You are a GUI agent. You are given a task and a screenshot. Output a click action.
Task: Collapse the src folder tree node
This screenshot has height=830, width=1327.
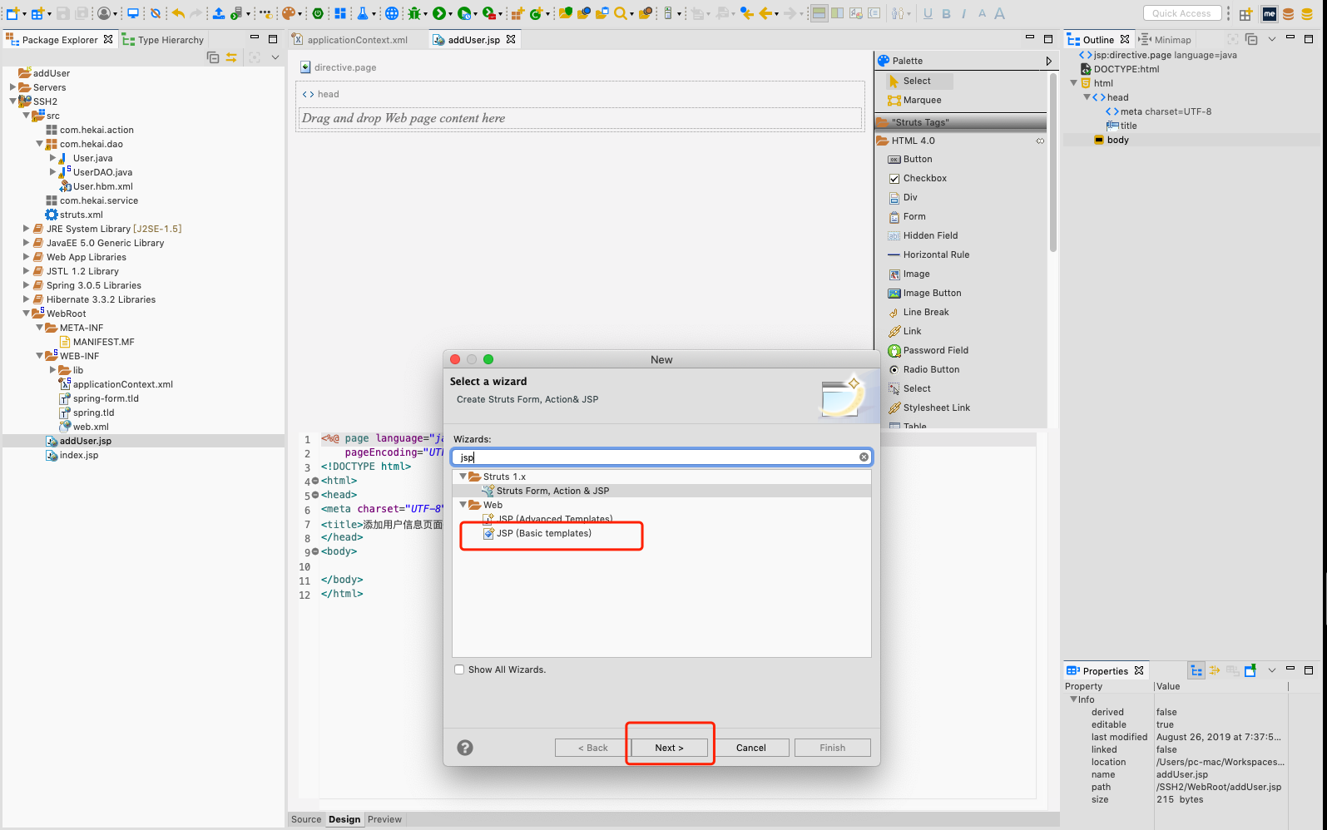[27, 116]
